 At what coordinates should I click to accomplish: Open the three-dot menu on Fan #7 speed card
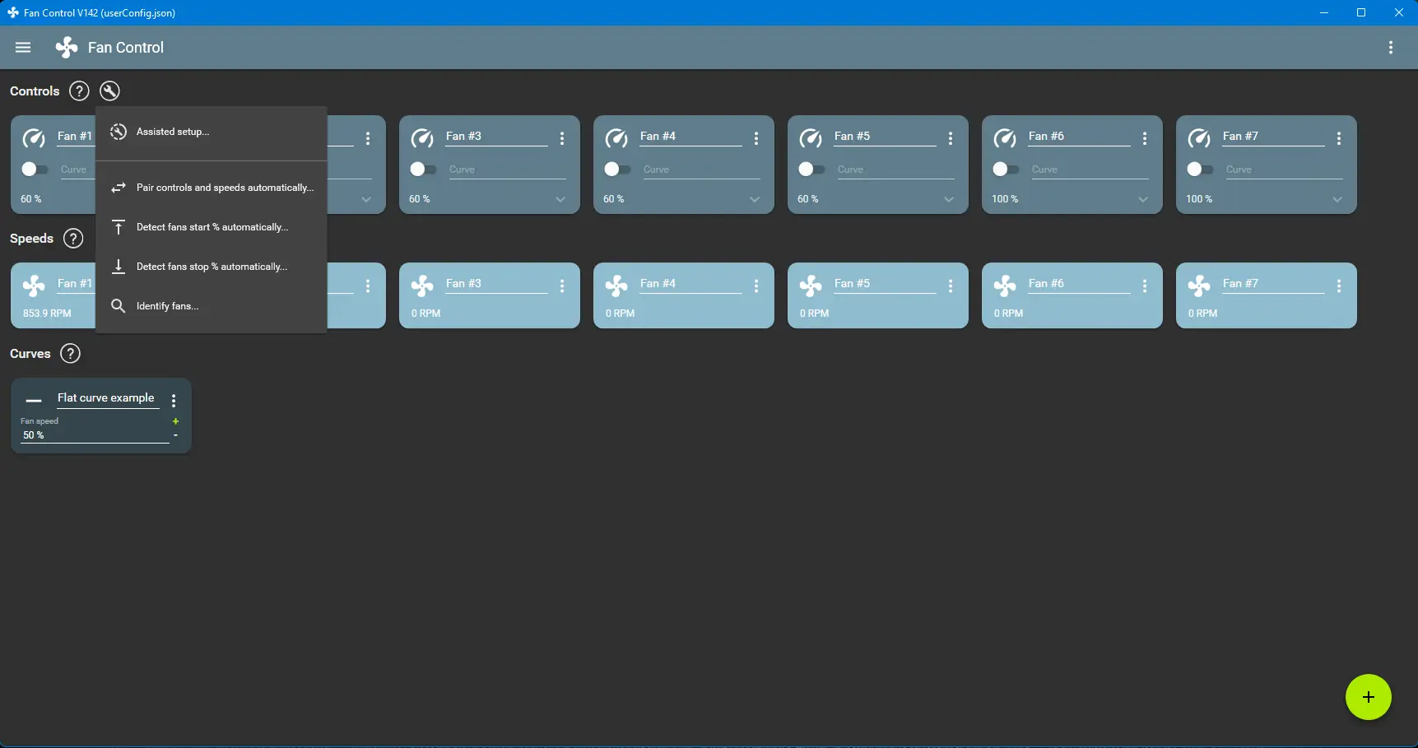pos(1339,286)
